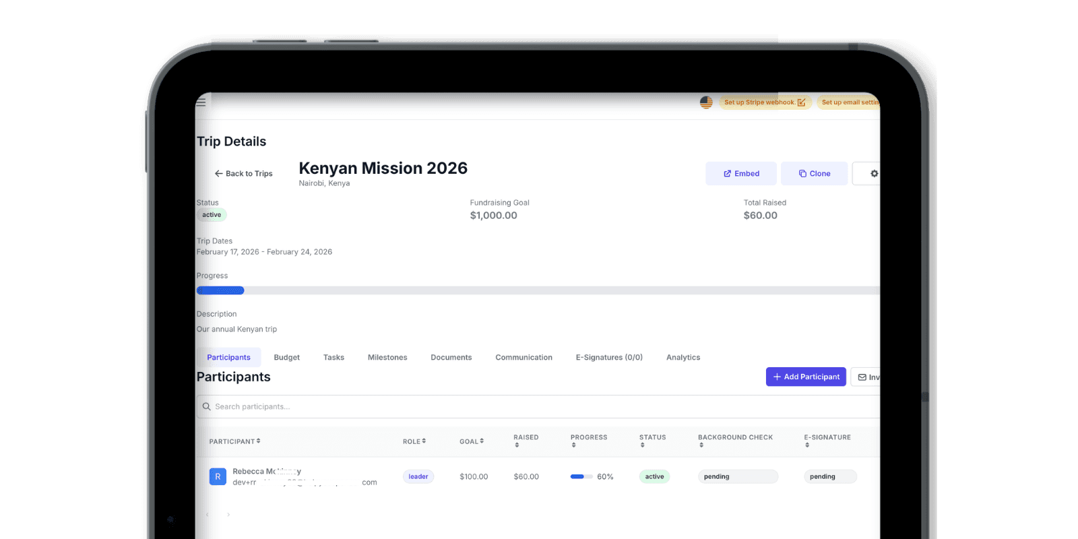Click the $1,000.00 fundraising goal value
Screen dimensions: 1078x539
tap(494, 216)
